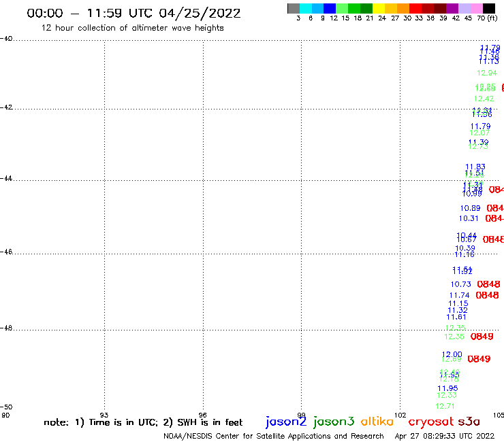Click the blue wave height value '11.15'
Image resolution: width=504 pixels, height=442 pixels.
click(x=458, y=304)
